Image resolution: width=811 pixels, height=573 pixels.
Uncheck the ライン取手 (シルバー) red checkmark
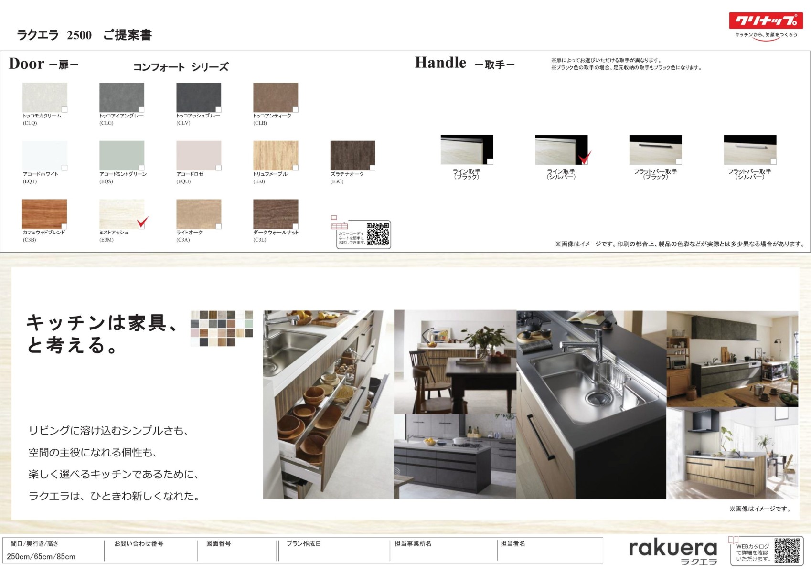[x=585, y=157]
